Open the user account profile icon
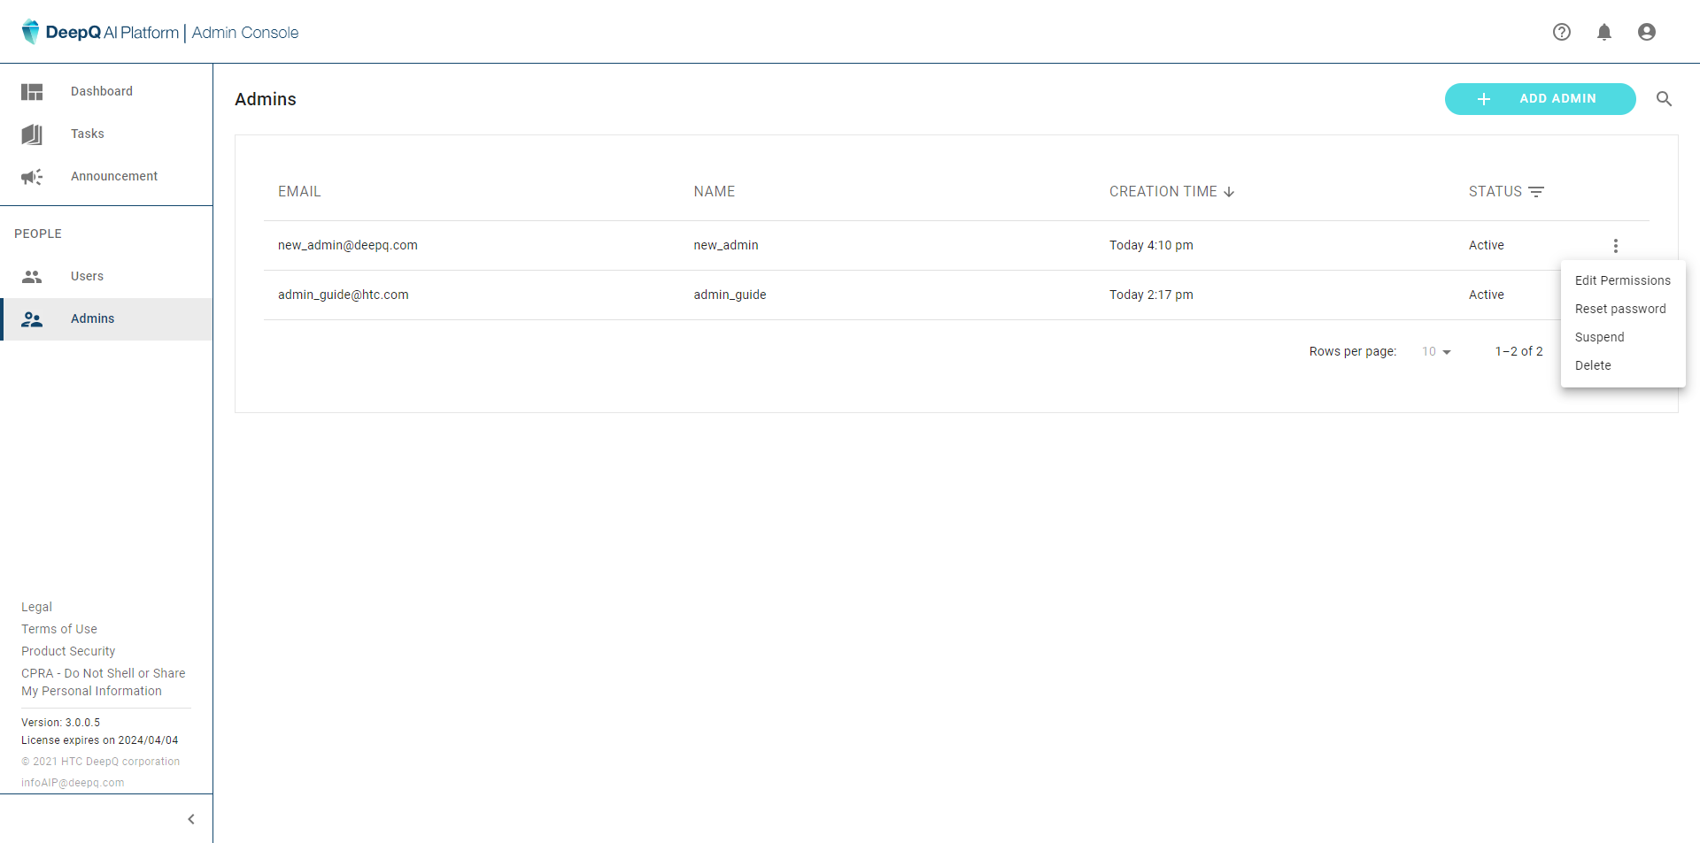 pos(1647,32)
